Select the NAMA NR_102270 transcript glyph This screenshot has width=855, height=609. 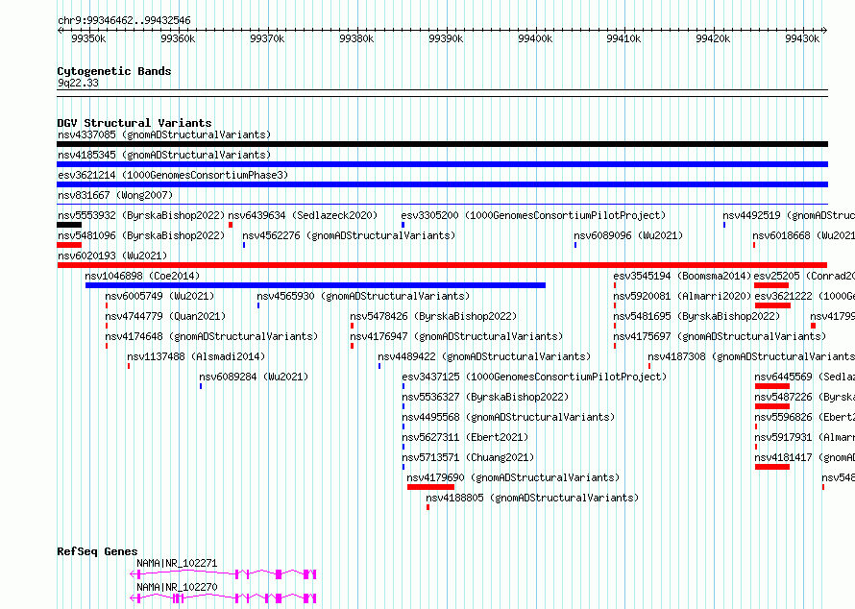[x=223, y=598]
